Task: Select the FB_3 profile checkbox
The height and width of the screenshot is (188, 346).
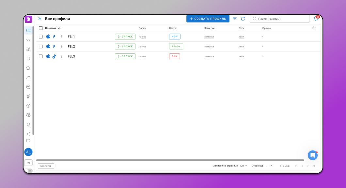Action: point(41,56)
